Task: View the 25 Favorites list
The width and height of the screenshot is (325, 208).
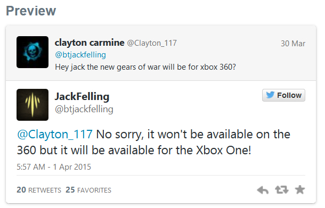Action: [88, 190]
